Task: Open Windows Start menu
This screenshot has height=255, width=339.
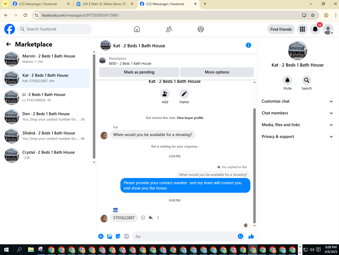Action: (x=6, y=250)
